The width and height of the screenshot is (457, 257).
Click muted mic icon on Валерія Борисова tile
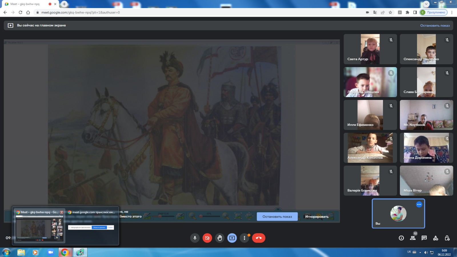[391, 172]
